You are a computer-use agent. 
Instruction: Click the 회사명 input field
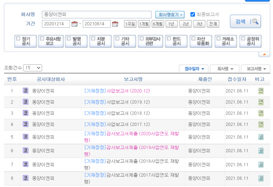96,15
